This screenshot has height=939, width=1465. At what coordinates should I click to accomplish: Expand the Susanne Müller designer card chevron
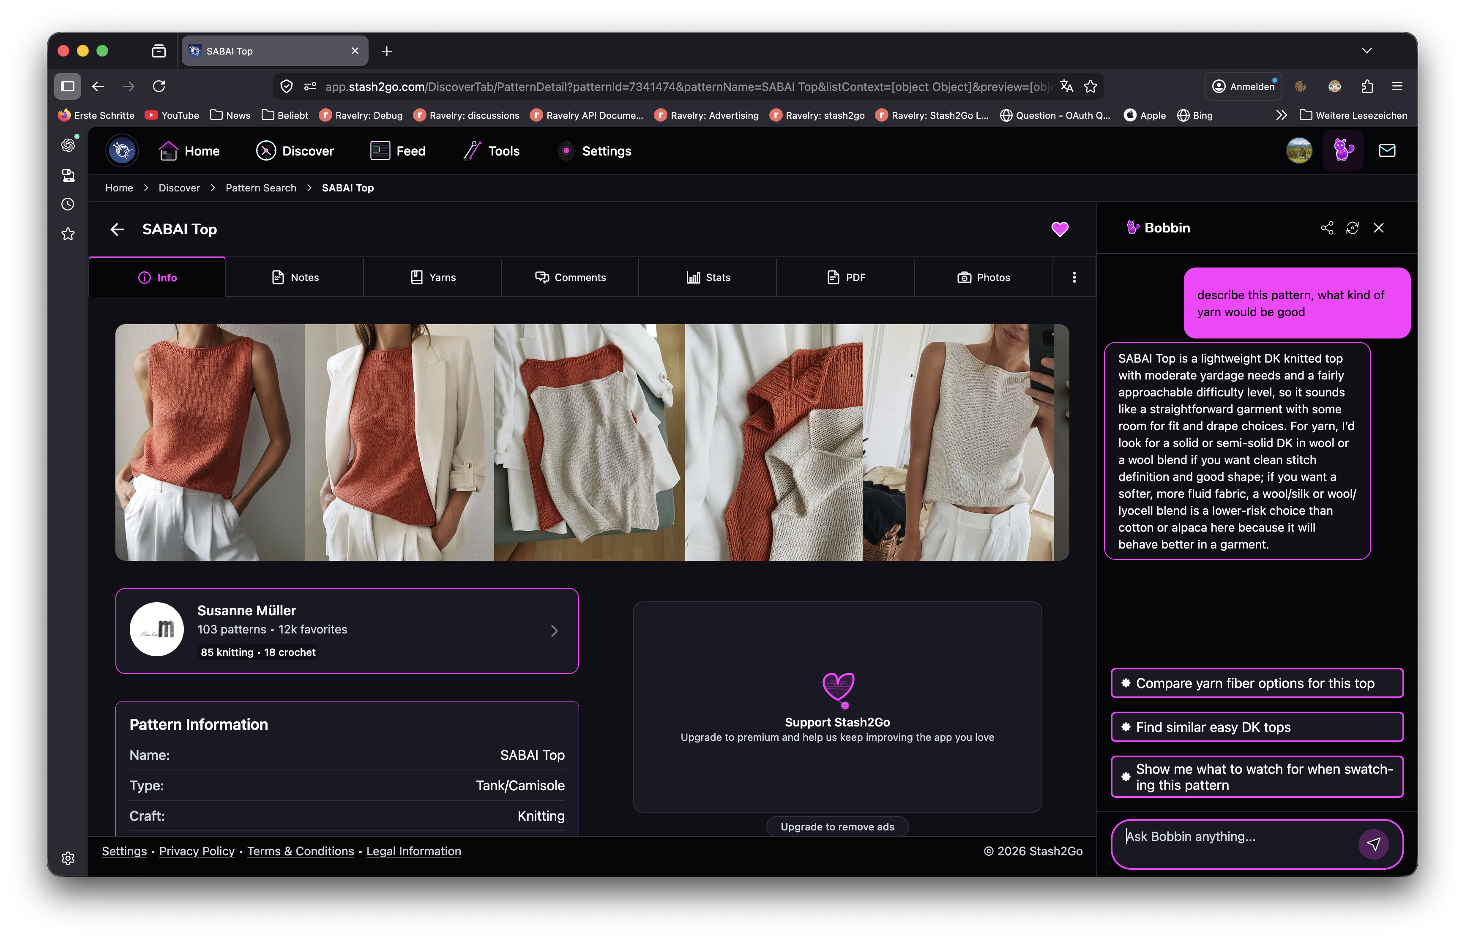[x=554, y=631]
